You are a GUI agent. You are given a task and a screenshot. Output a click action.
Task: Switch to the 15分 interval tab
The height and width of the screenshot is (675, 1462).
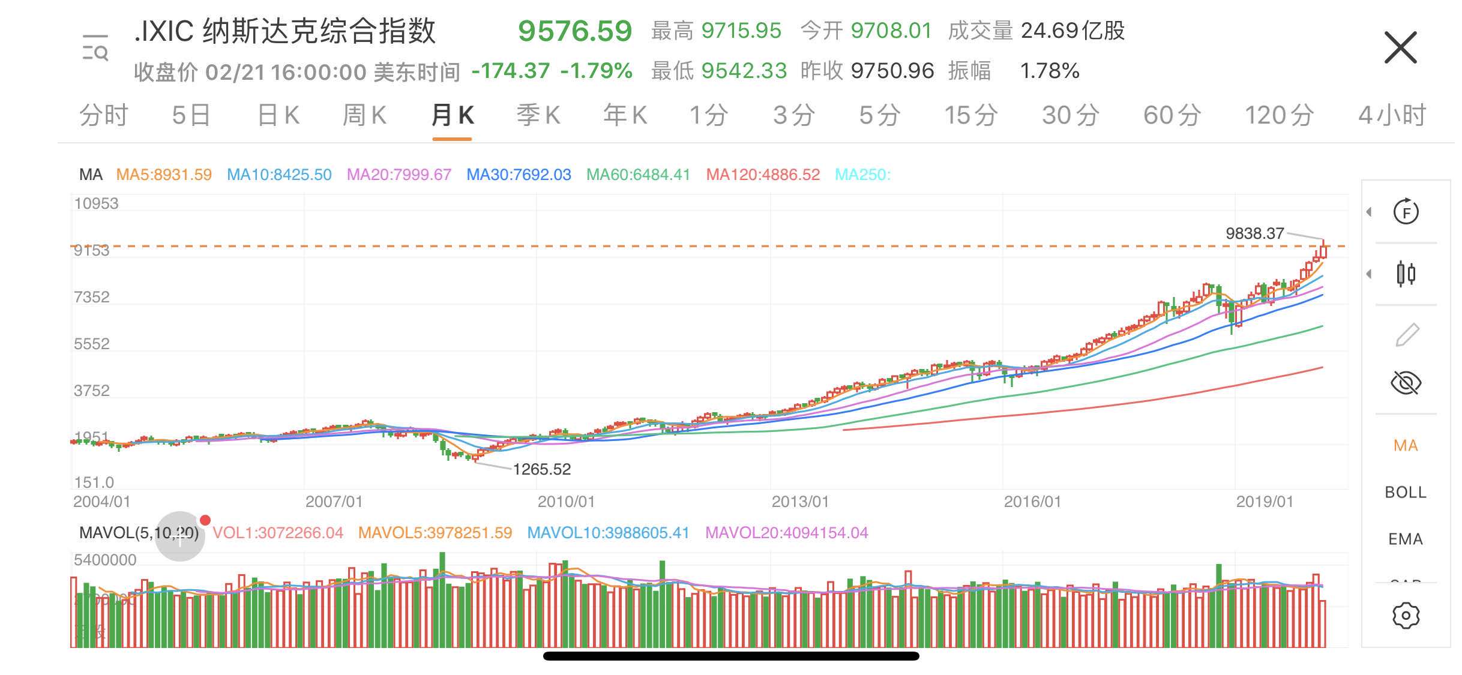971,115
